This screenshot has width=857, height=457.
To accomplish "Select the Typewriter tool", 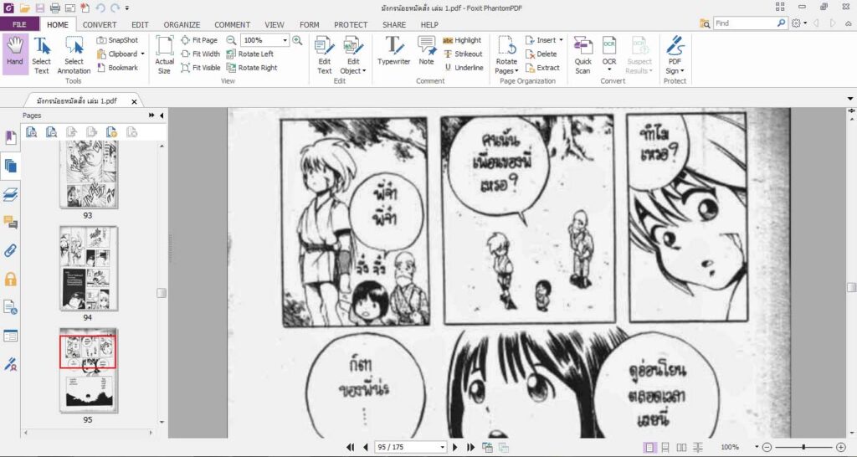I will (393, 51).
